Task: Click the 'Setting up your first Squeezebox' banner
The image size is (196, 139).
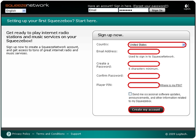Action: pos(52,21)
